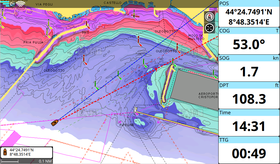Select the TTG data box
The width and height of the screenshot is (280, 164).
click(x=249, y=150)
